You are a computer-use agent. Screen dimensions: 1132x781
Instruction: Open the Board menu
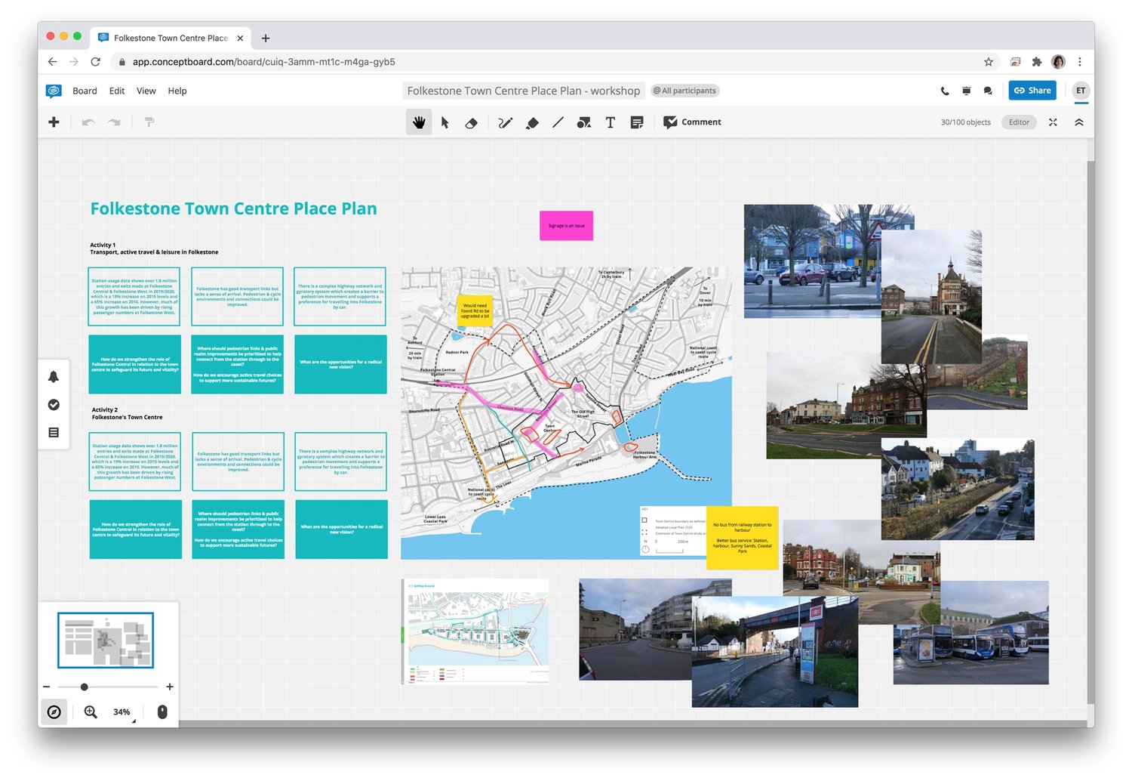(85, 91)
